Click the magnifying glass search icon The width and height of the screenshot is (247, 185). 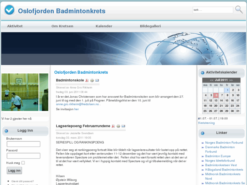point(239,10)
